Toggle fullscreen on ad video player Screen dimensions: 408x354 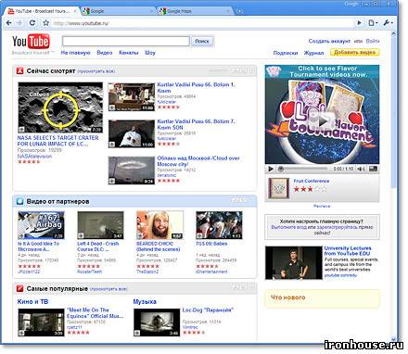pyautogui.click(x=374, y=169)
